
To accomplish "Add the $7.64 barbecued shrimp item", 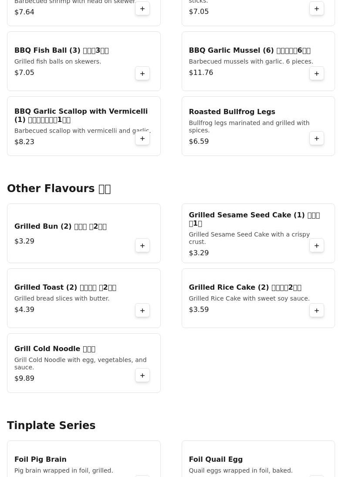I will point(142,9).
